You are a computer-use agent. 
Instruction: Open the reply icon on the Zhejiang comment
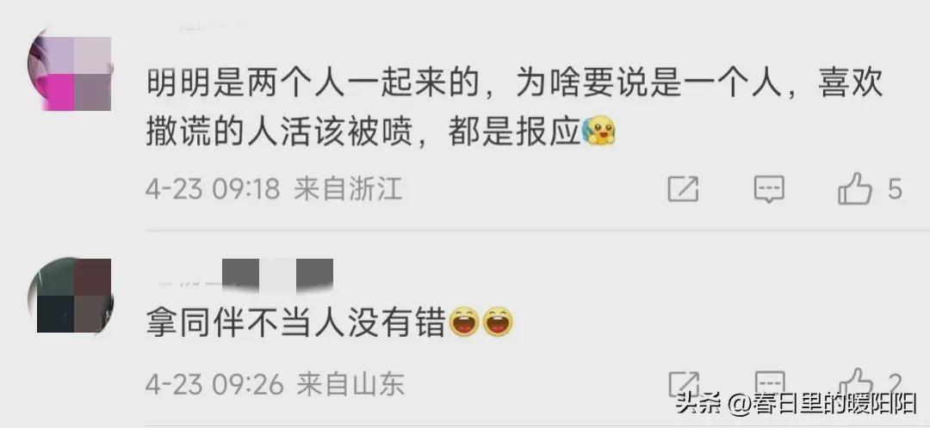[769, 189]
